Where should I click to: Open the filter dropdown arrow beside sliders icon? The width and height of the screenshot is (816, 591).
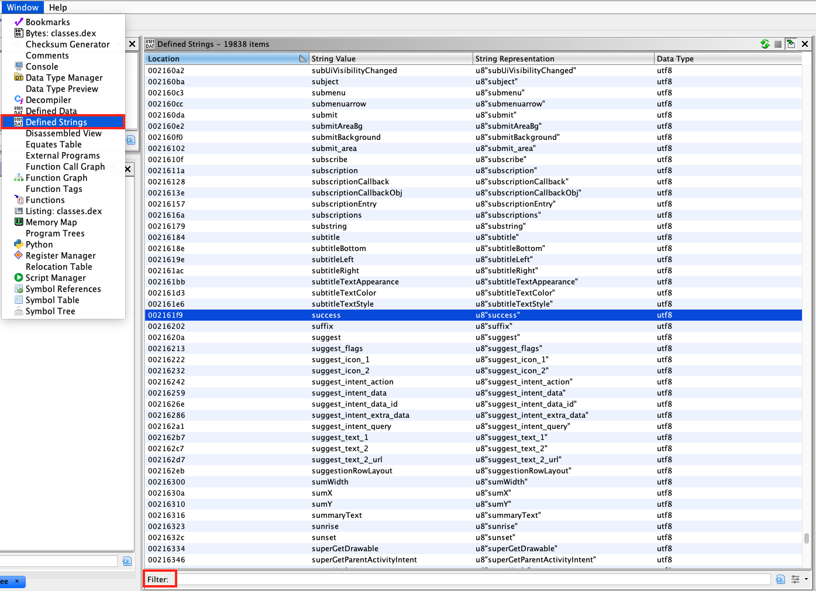click(x=807, y=579)
